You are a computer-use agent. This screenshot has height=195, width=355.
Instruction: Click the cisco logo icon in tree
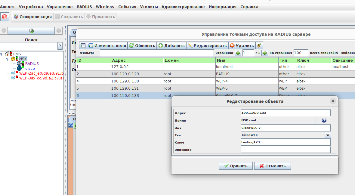point(20,68)
